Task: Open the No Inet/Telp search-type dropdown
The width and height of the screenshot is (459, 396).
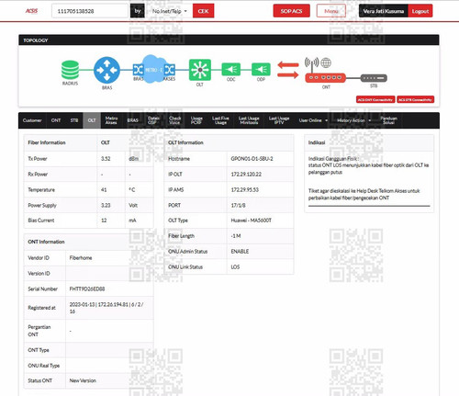Action: tap(169, 11)
